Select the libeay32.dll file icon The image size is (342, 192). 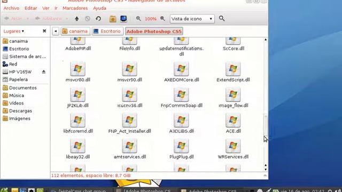point(78,146)
